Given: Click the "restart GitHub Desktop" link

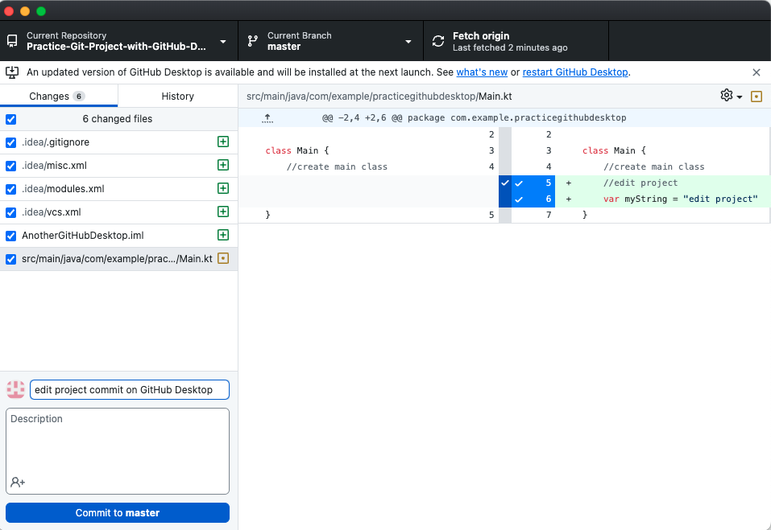Looking at the screenshot, I should pos(574,72).
